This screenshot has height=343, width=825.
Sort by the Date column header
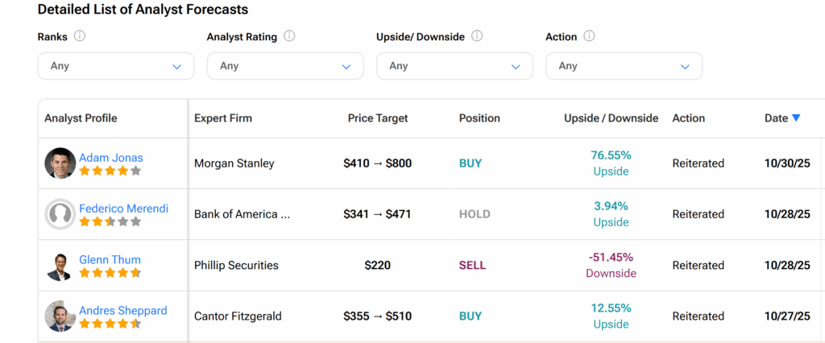coord(776,118)
